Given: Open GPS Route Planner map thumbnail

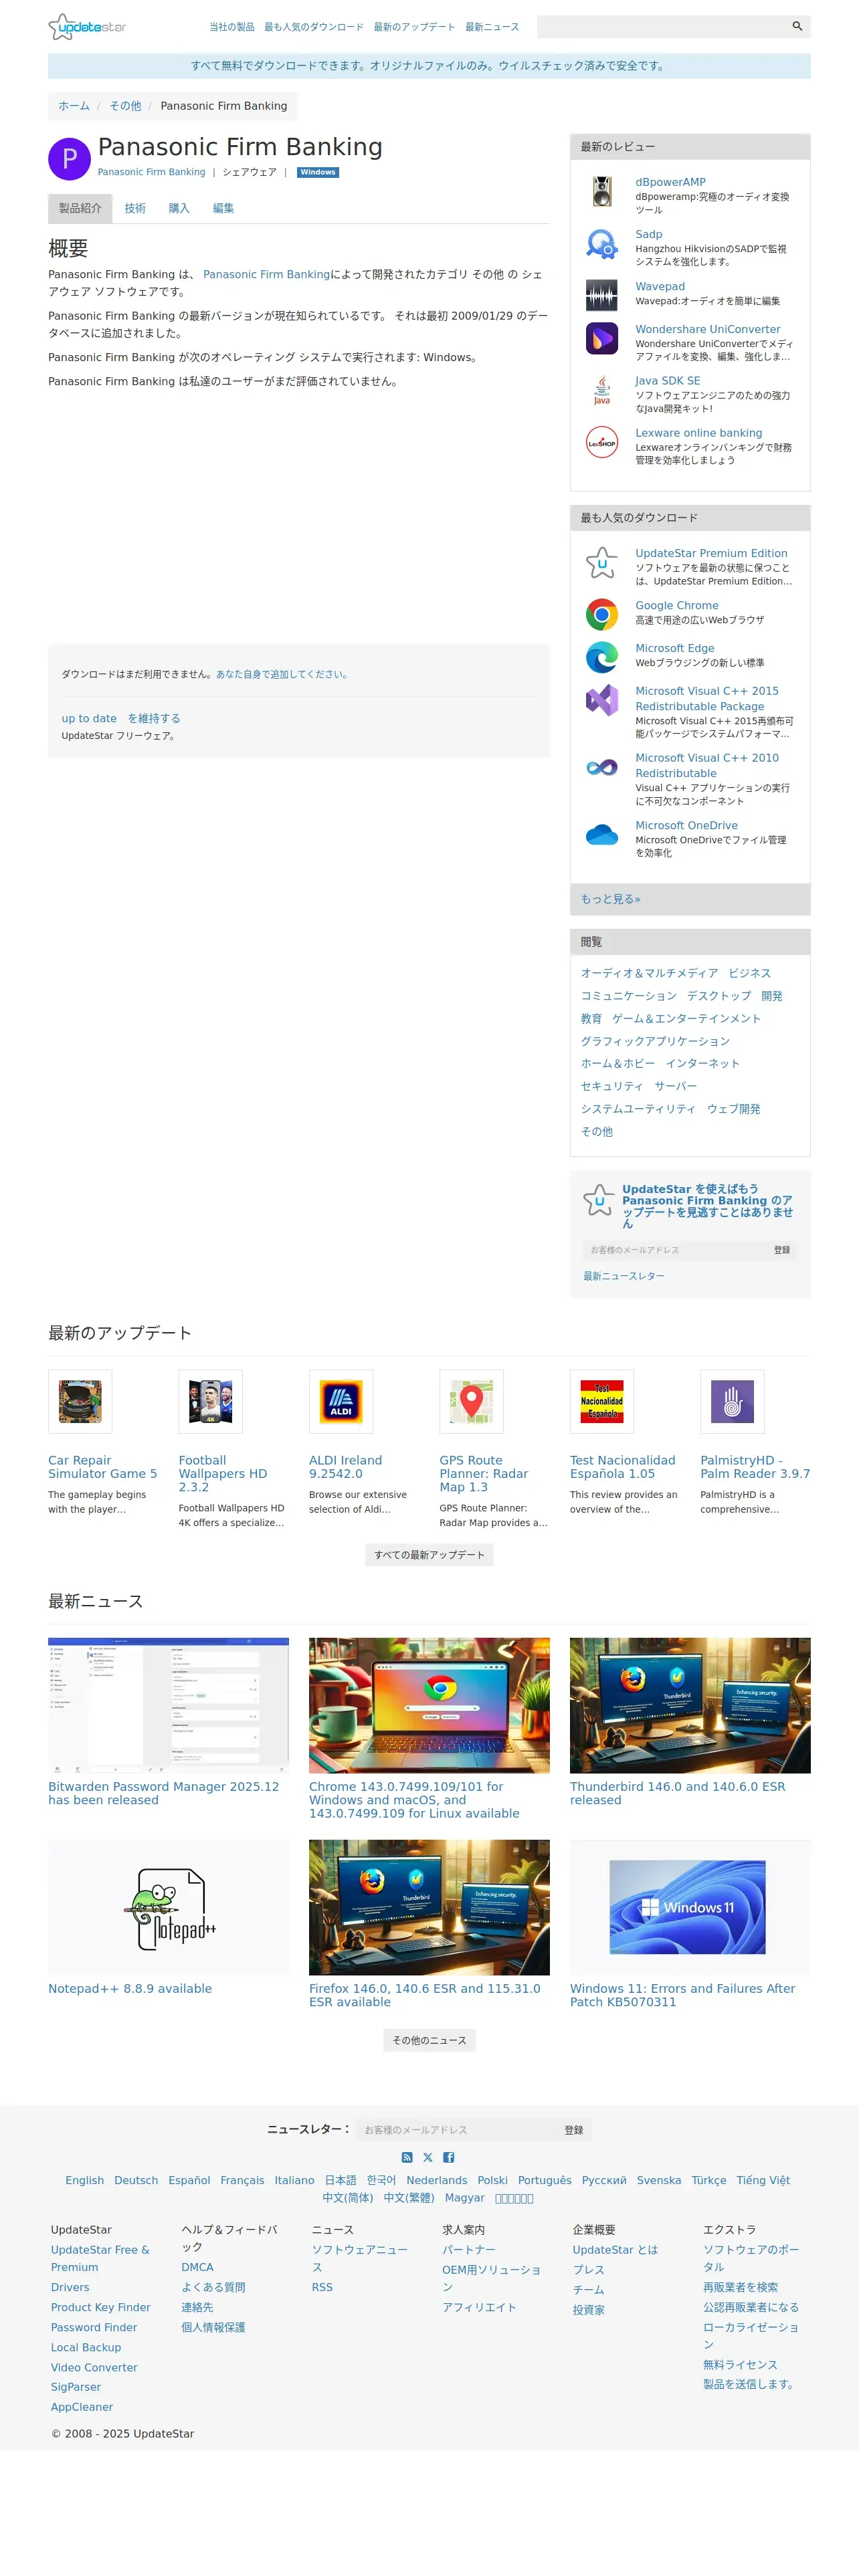Looking at the screenshot, I should point(472,1401).
